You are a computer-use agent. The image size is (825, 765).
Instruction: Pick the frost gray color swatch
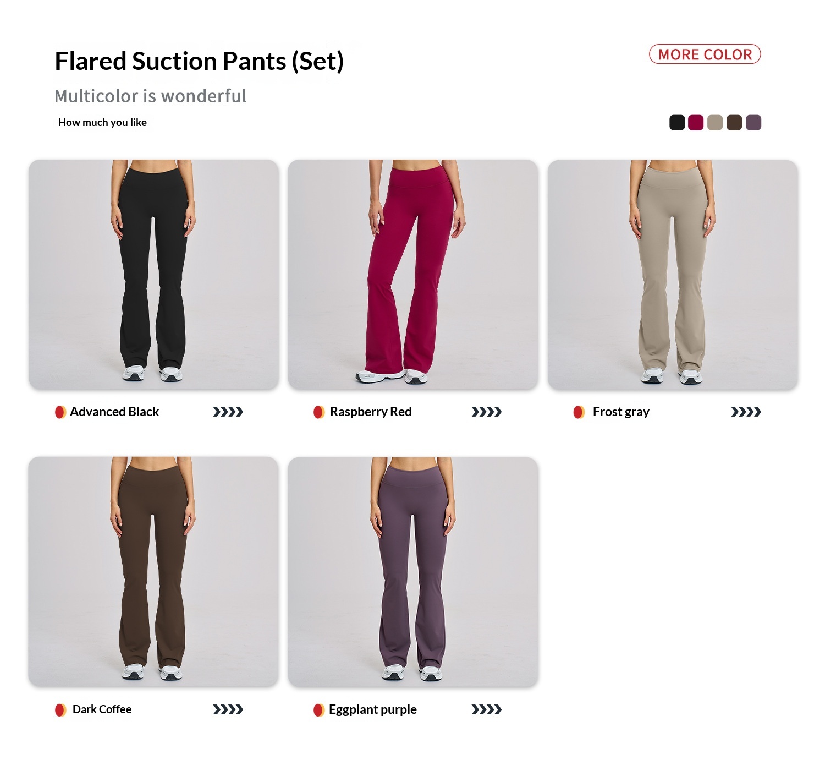coord(715,123)
